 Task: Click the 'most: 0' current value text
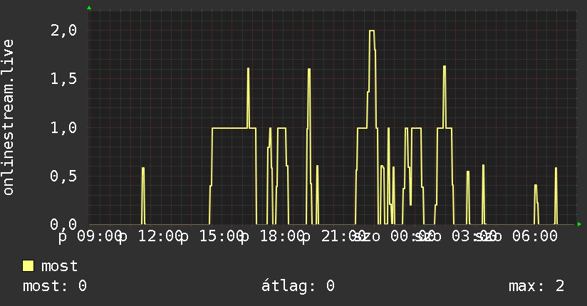pyautogui.click(x=55, y=286)
